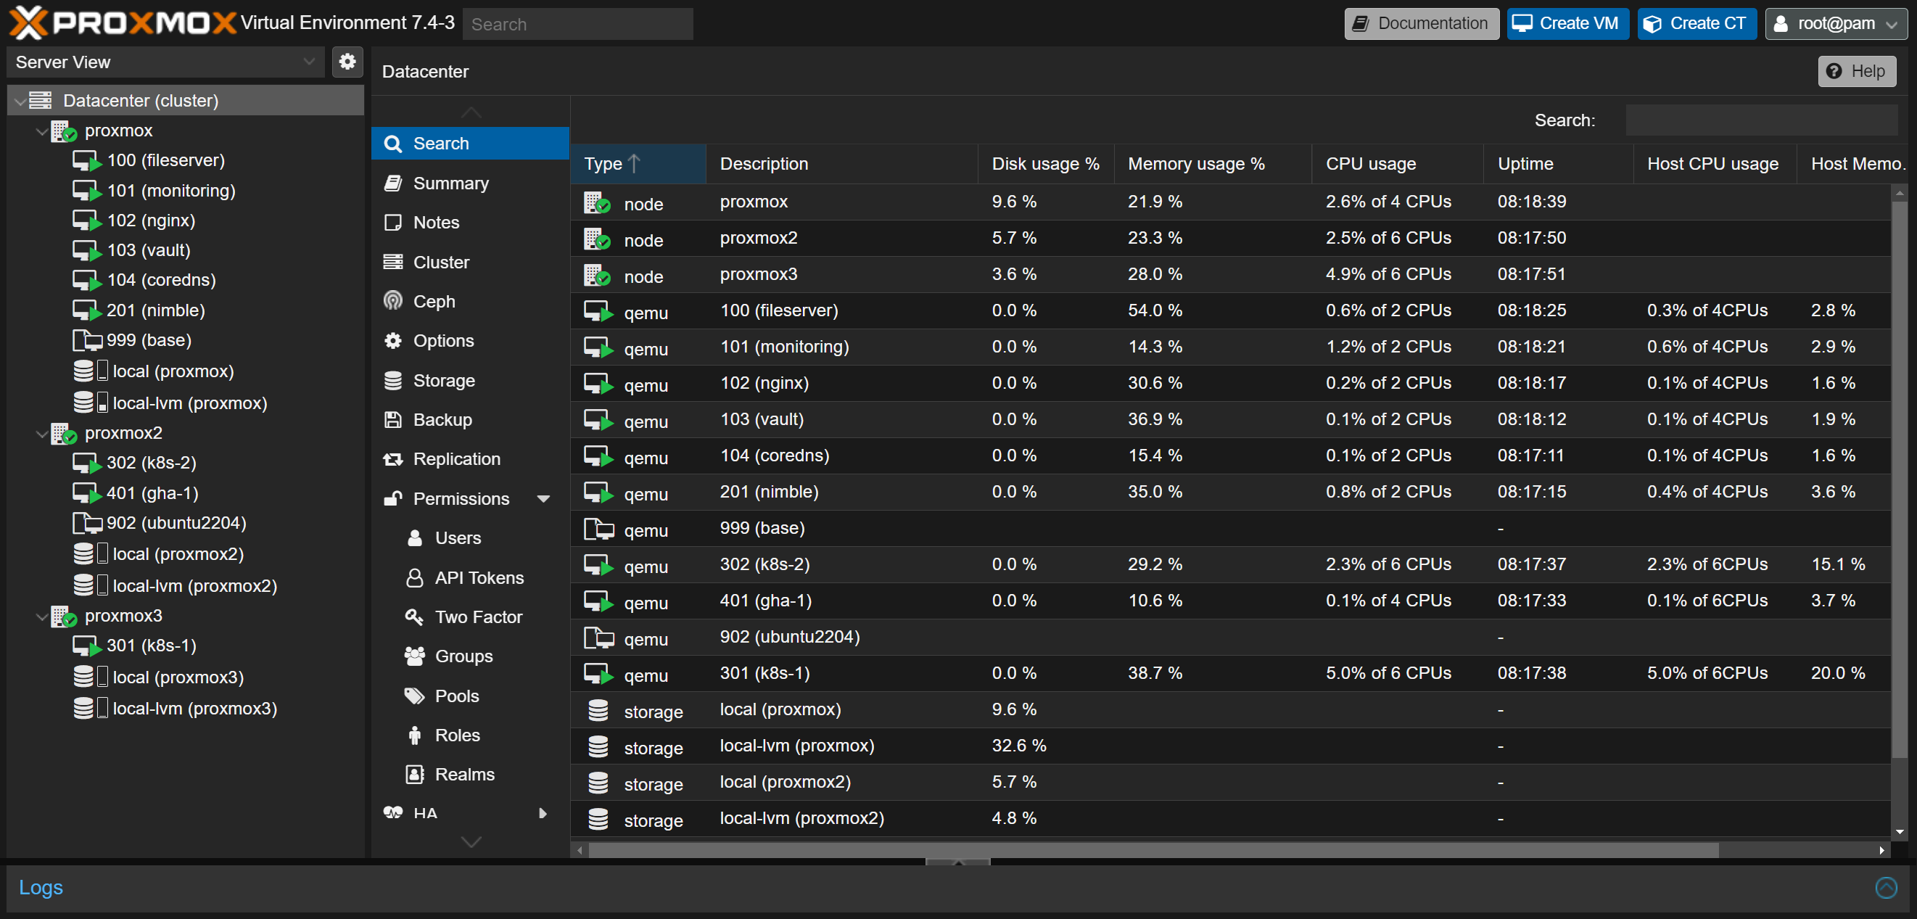Image resolution: width=1917 pixels, height=919 pixels.
Task: Click the 100 (fileserver) VM icon in tree
Action: [x=87, y=161]
